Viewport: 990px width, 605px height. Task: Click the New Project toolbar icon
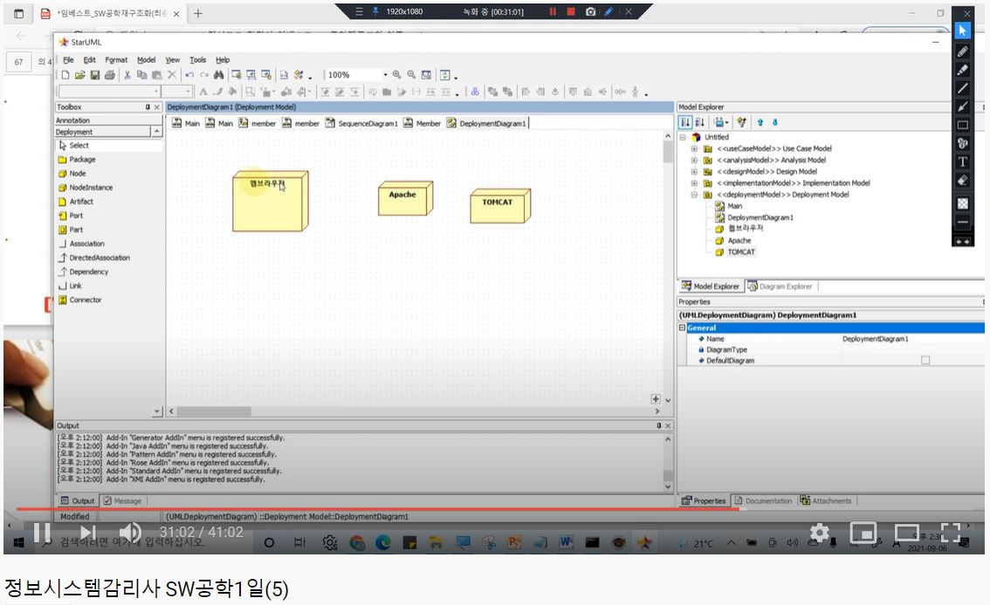[65, 75]
